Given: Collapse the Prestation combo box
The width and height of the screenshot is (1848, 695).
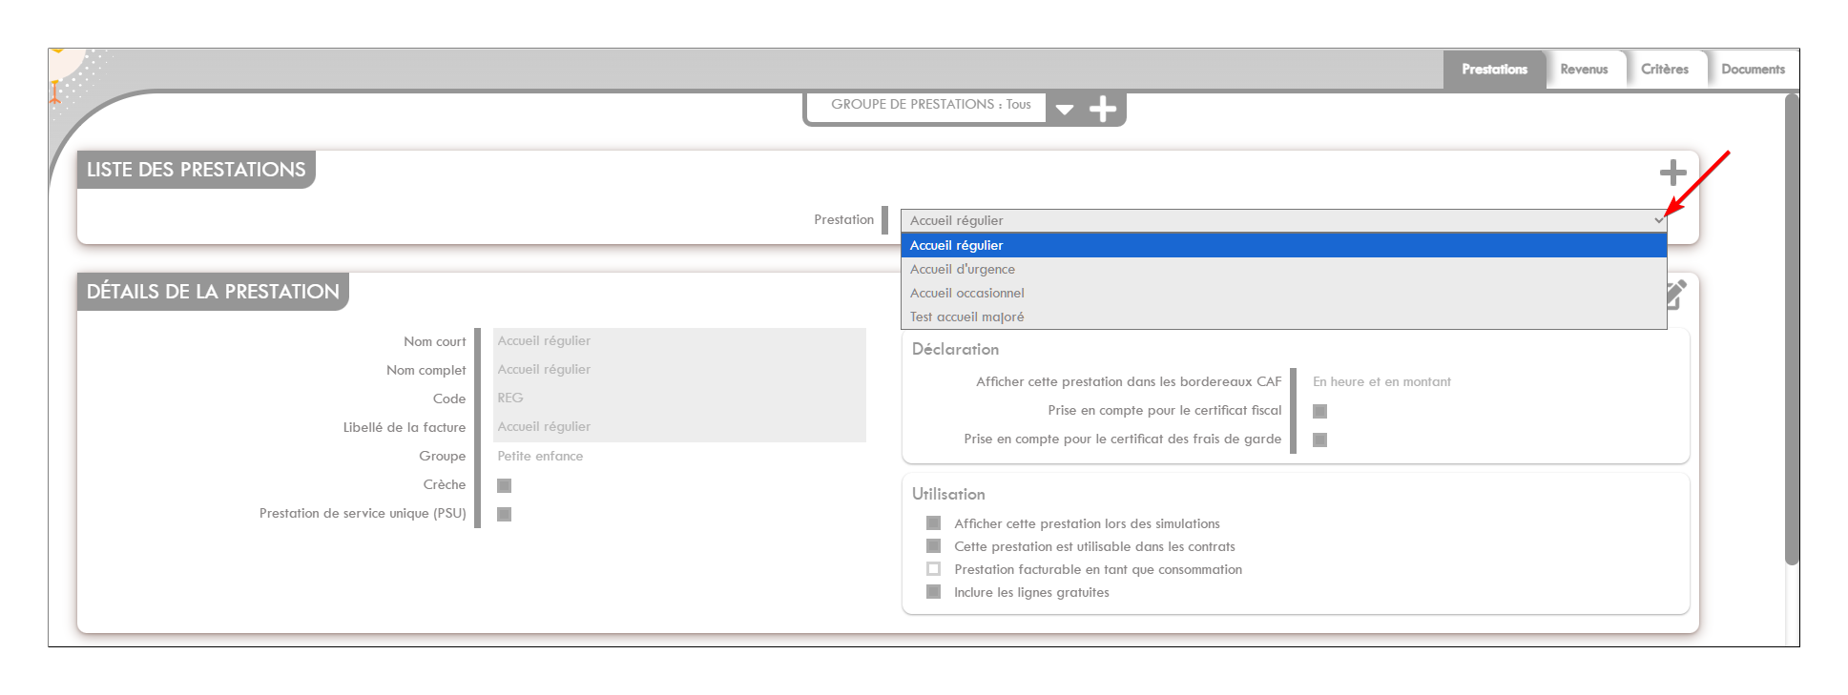Looking at the screenshot, I should 1659,220.
